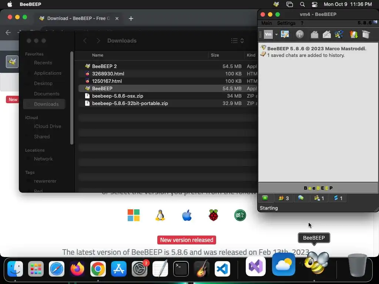This screenshot has width=379, height=284.
Task: Sort by the Kind column header
Action: click(x=251, y=55)
